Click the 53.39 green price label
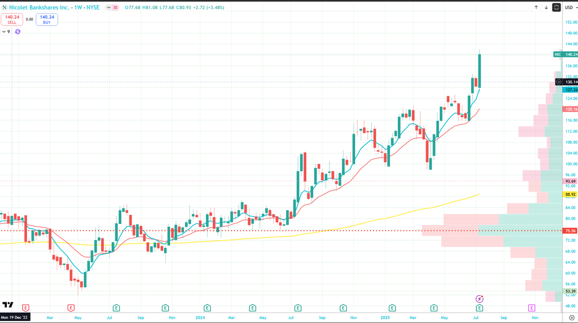The width and height of the screenshot is (578, 323). [570, 291]
